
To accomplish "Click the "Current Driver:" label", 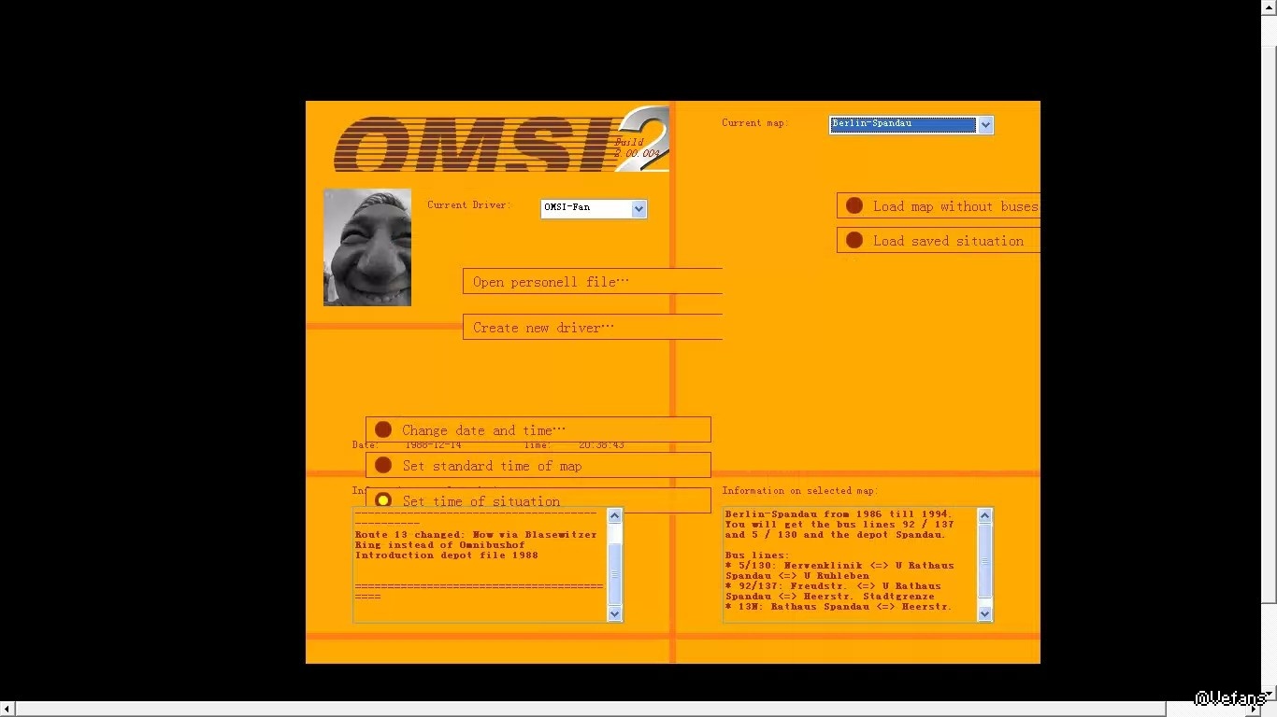I will [x=469, y=205].
